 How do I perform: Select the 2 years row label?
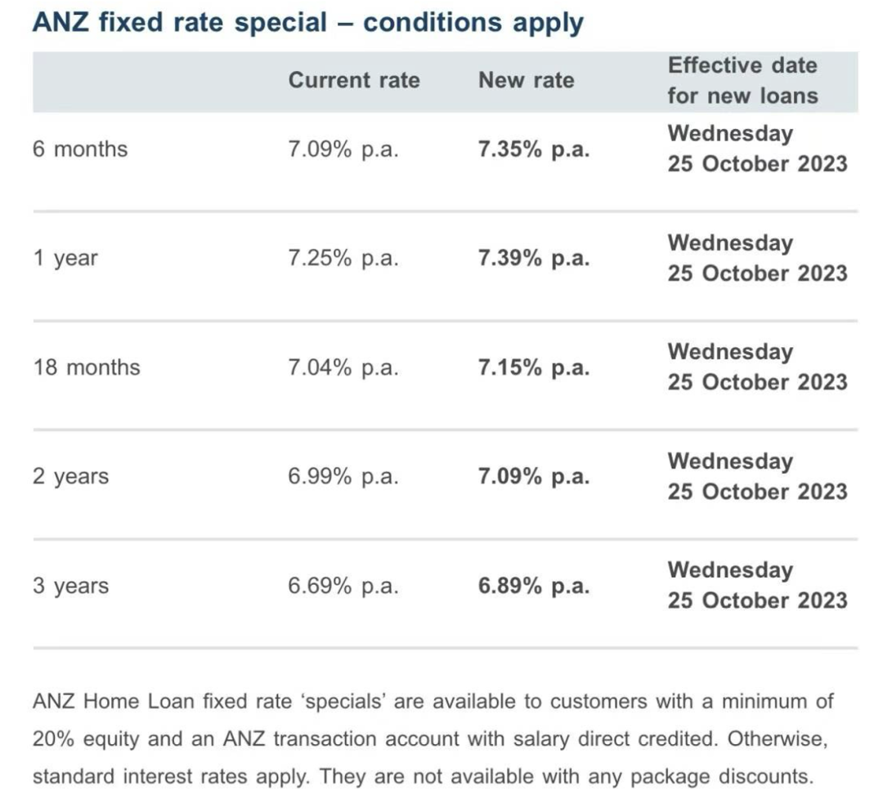[x=70, y=477]
